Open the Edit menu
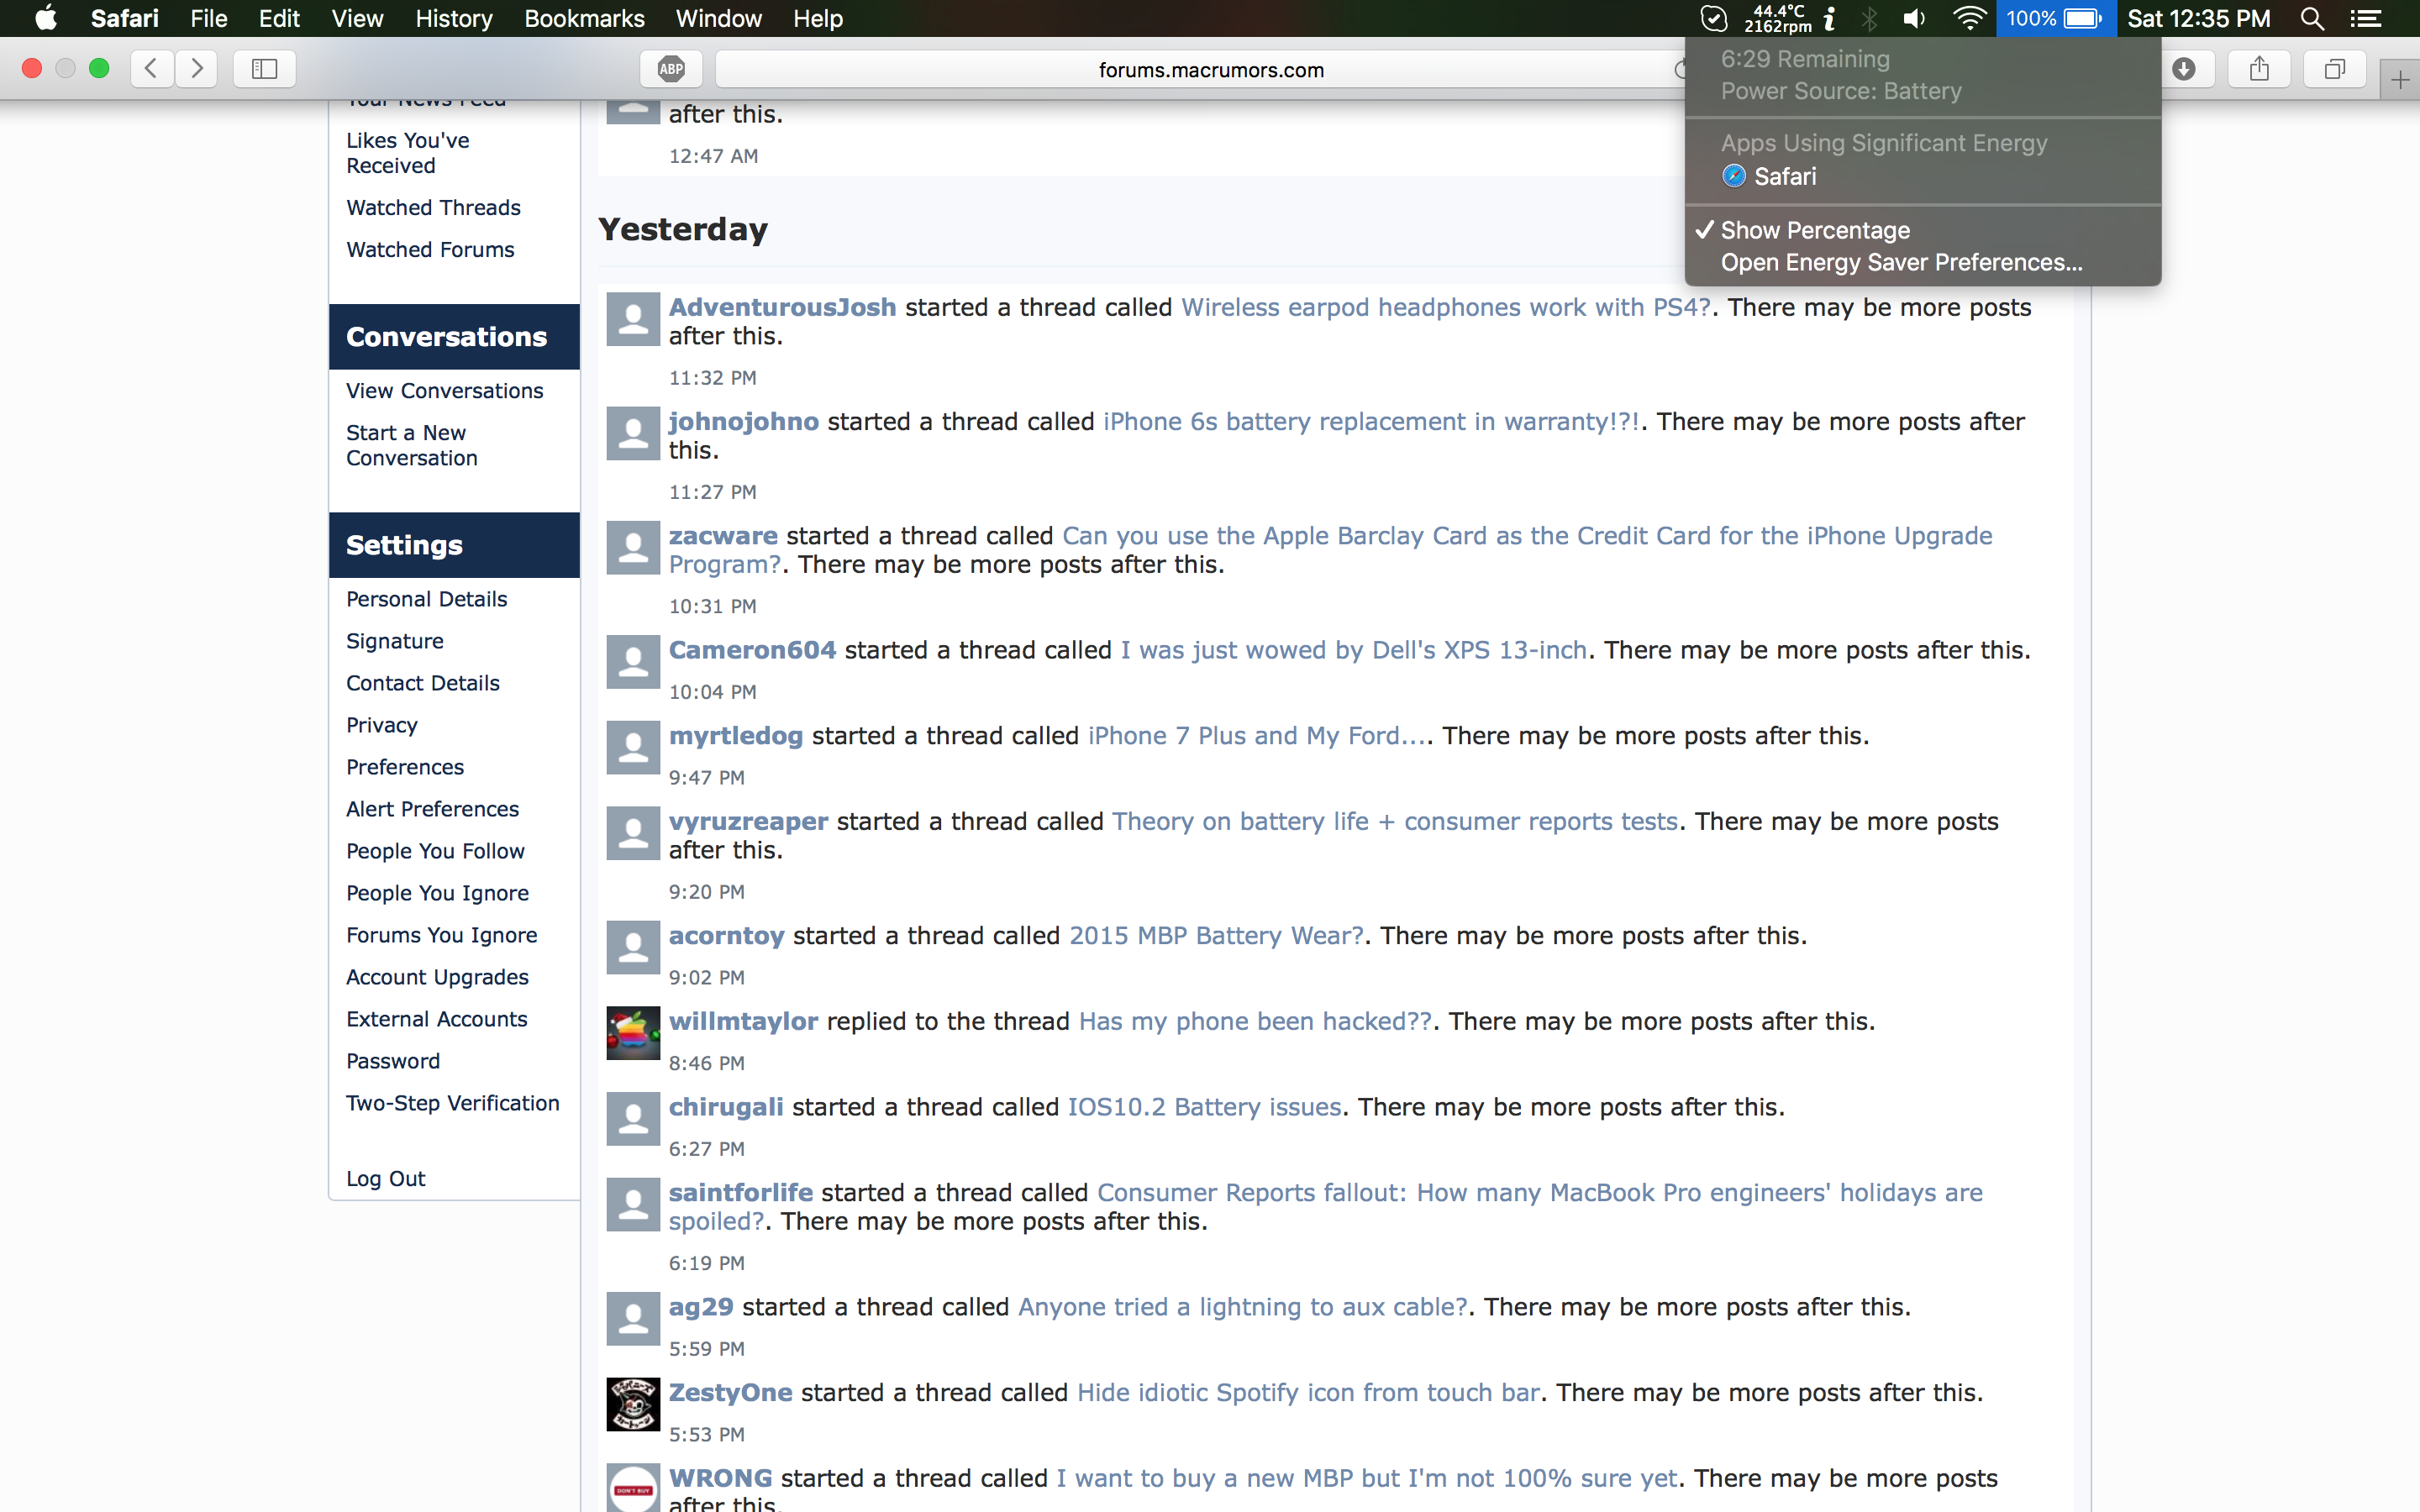Viewport: 2420px width, 1512px height. pos(279,18)
